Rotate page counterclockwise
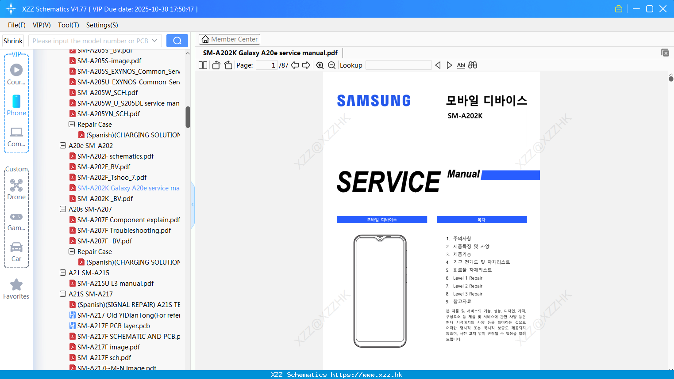Screen dimensions: 674x379 click(216, 65)
